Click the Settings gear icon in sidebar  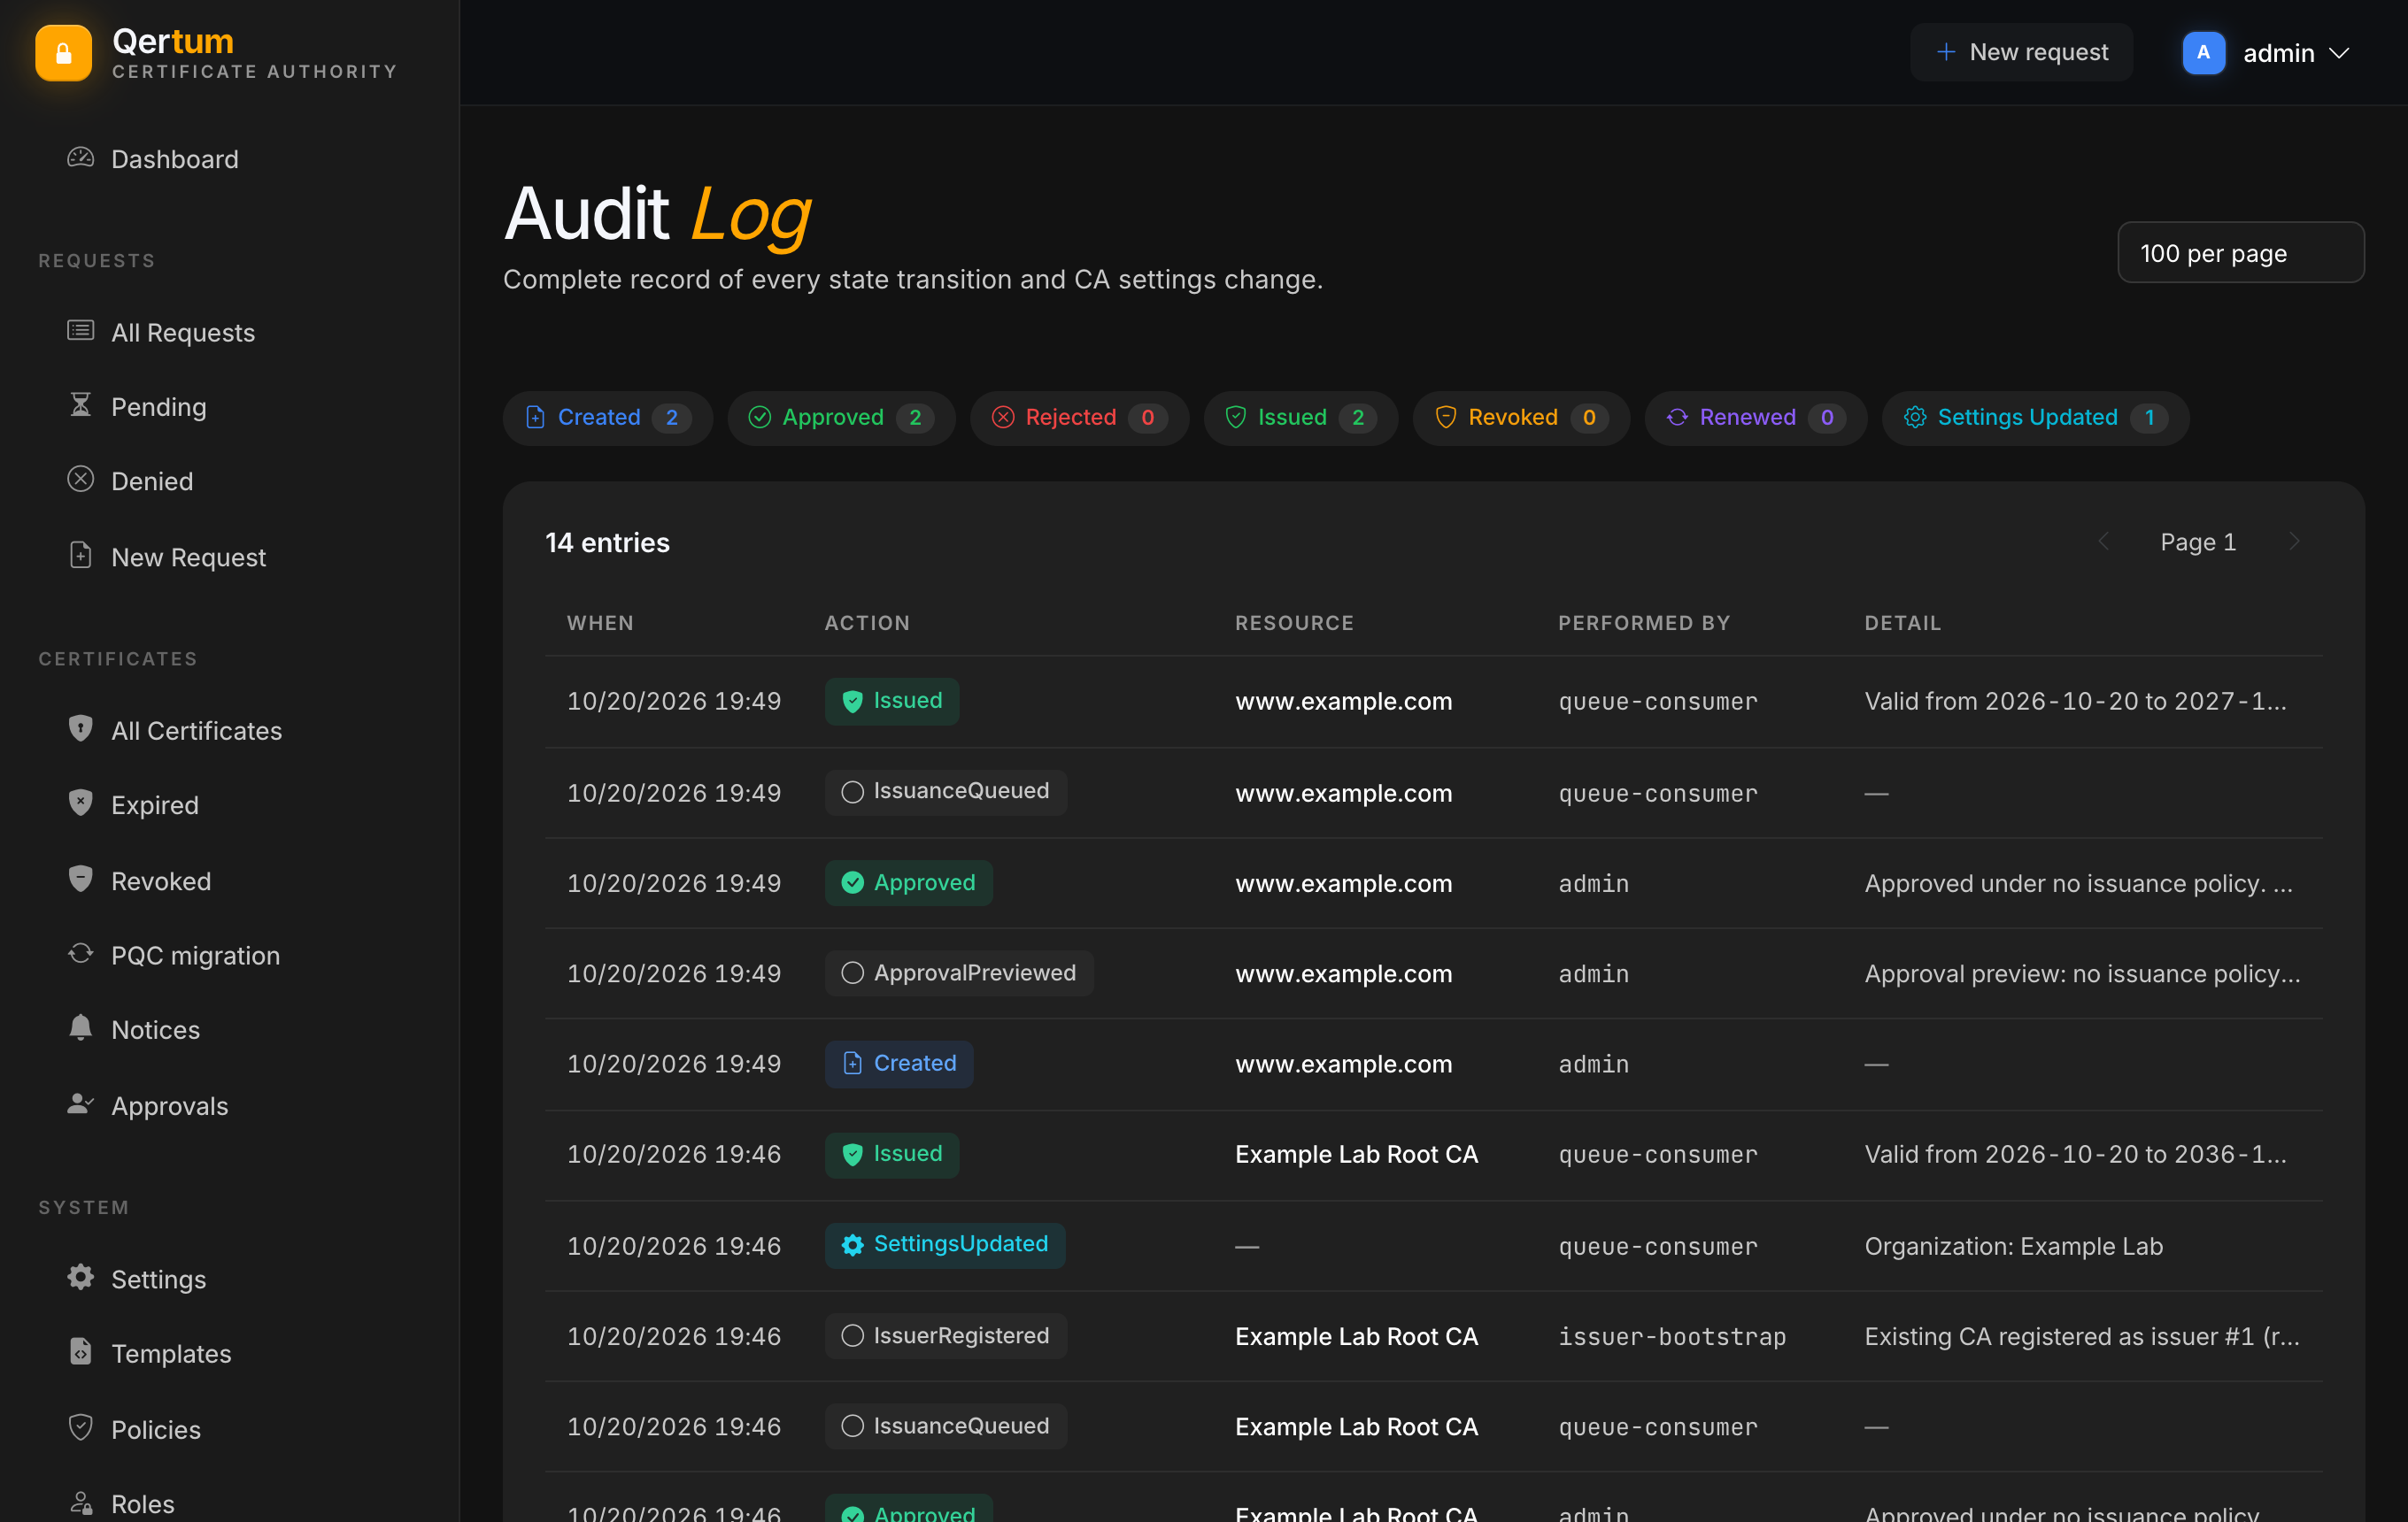[x=80, y=1277]
